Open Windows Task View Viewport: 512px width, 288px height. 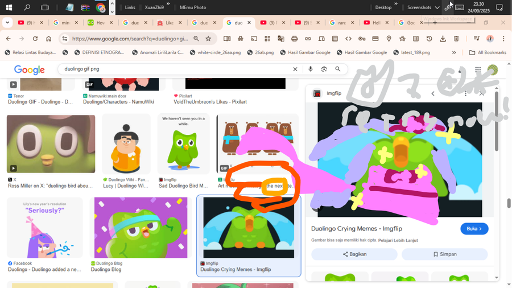point(45,7)
